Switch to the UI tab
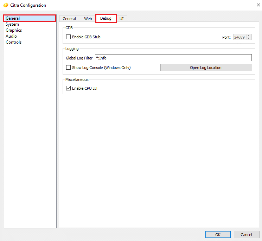The height and width of the screenshot is (241, 262). 122,19
